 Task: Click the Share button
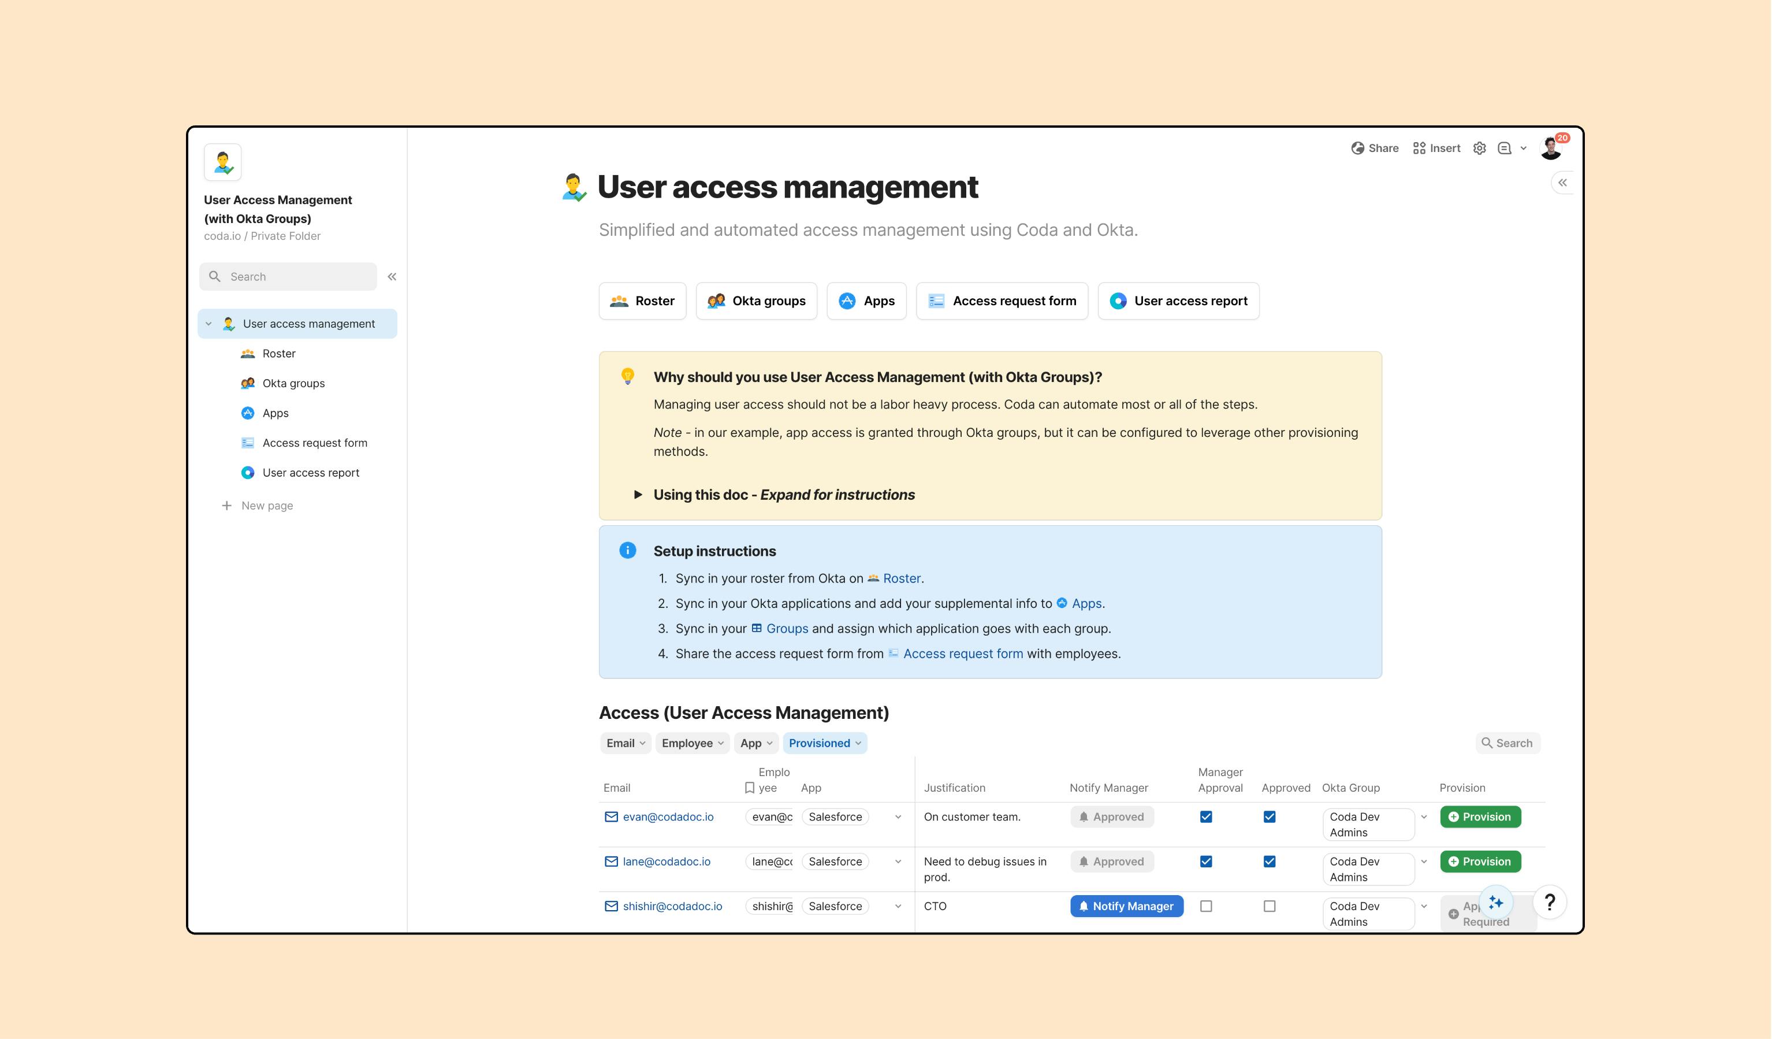coord(1375,148)
